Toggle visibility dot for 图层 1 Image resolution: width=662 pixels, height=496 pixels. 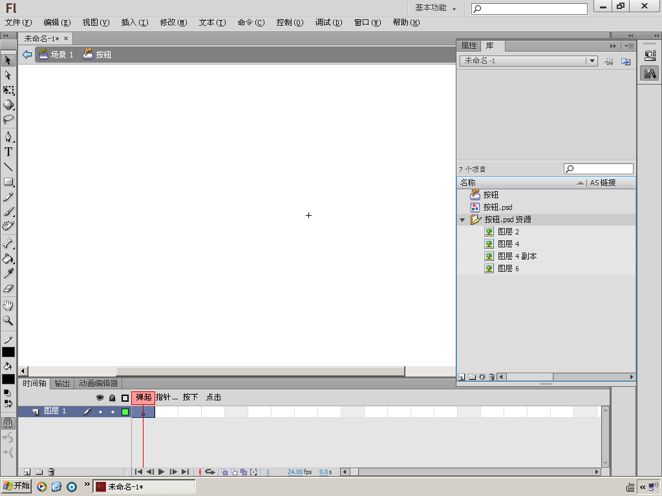[100, 411]
